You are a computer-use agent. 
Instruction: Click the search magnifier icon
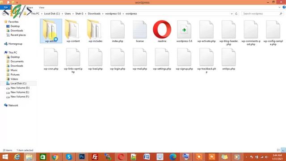click(281, 14)
